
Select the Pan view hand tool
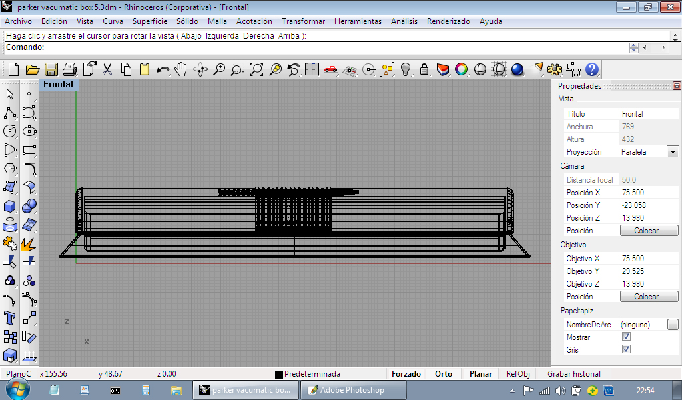point(181,69)
